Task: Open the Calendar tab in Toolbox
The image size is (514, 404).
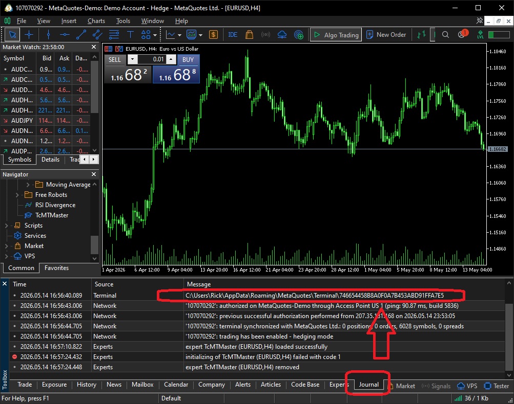Action: coord(176,385)
